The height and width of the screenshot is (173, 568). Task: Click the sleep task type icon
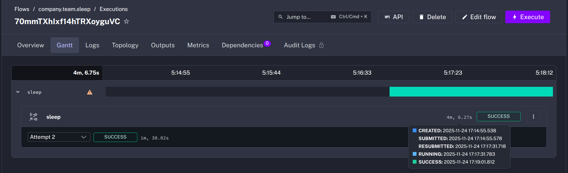point(33,117)
